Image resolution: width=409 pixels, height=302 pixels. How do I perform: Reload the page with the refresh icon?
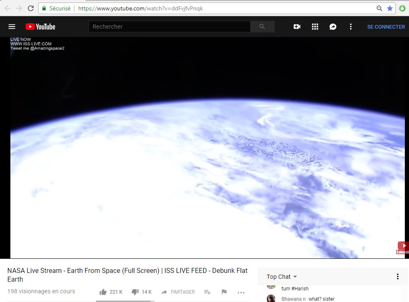pyautogui.click(x=31, y=8)
